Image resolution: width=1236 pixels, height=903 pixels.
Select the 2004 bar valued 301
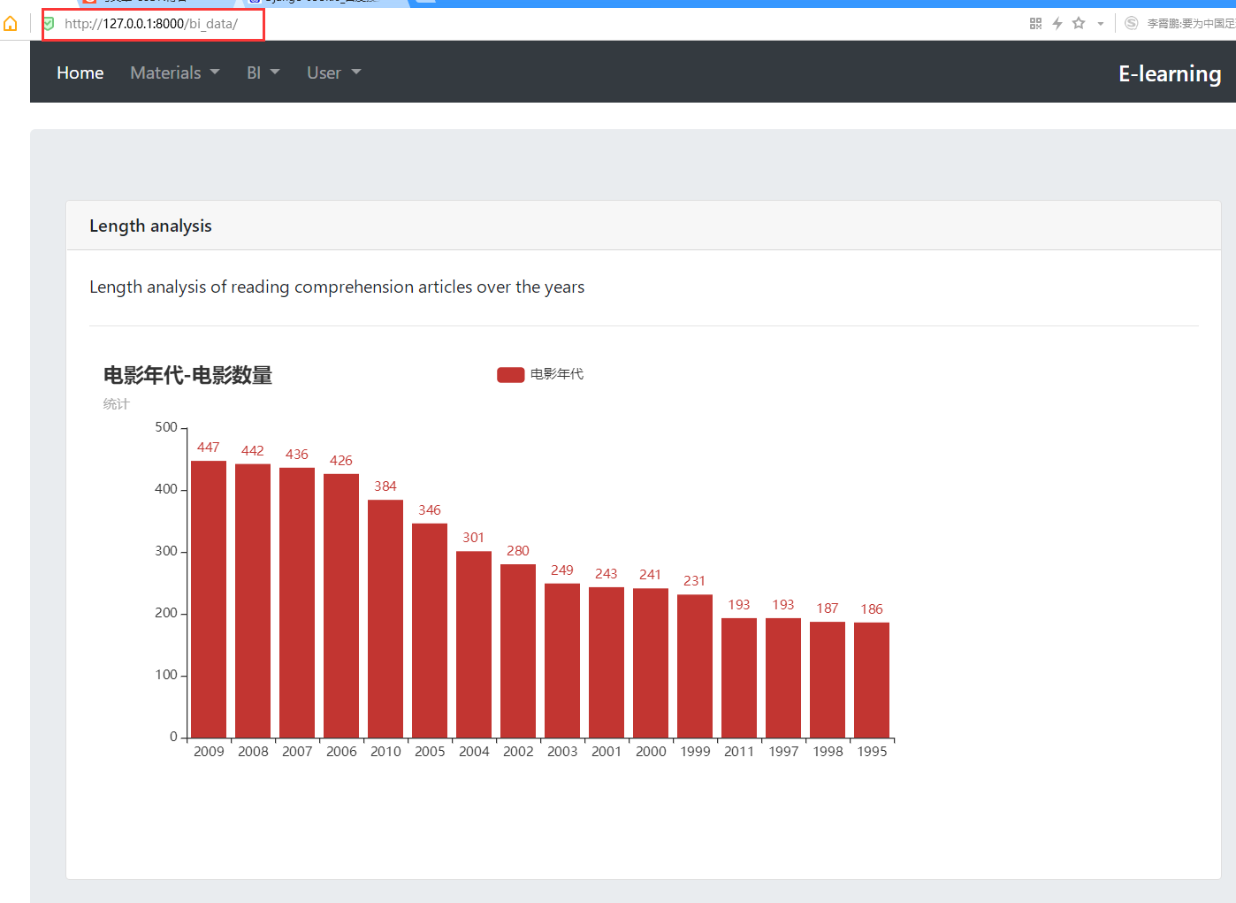(474, 644)
